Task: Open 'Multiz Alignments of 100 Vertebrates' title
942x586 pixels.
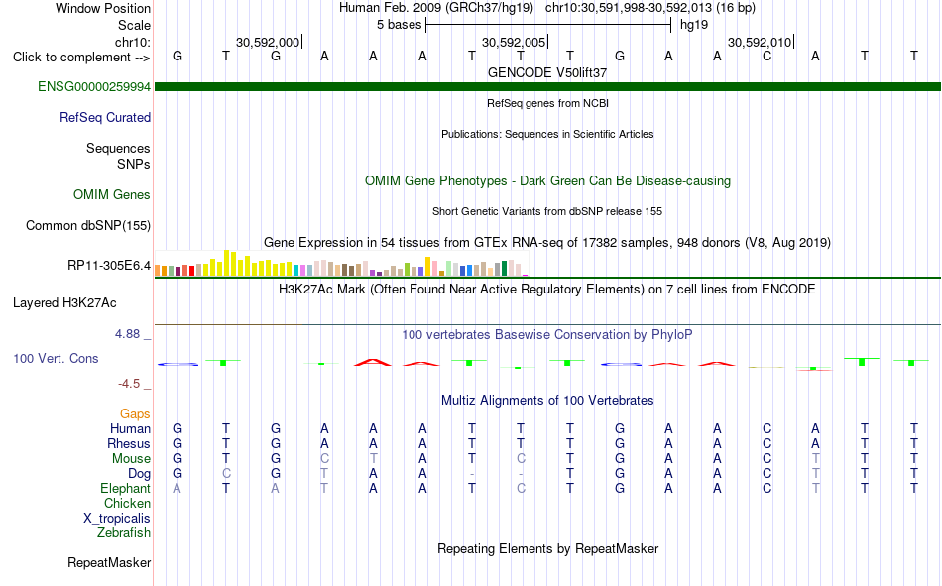Action: (x=547, y=401)
